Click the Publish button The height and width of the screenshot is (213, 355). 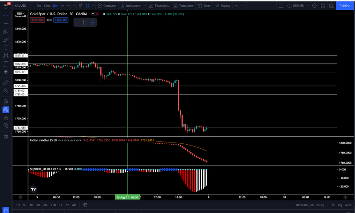(x=345, y=6)
